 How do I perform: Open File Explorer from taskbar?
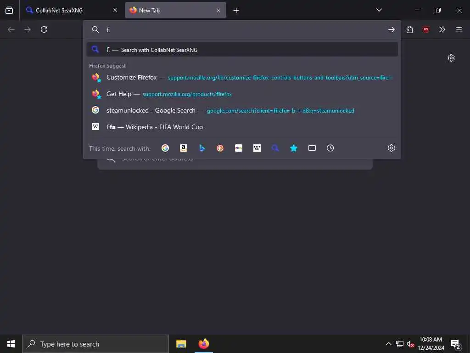click(181, 344)
